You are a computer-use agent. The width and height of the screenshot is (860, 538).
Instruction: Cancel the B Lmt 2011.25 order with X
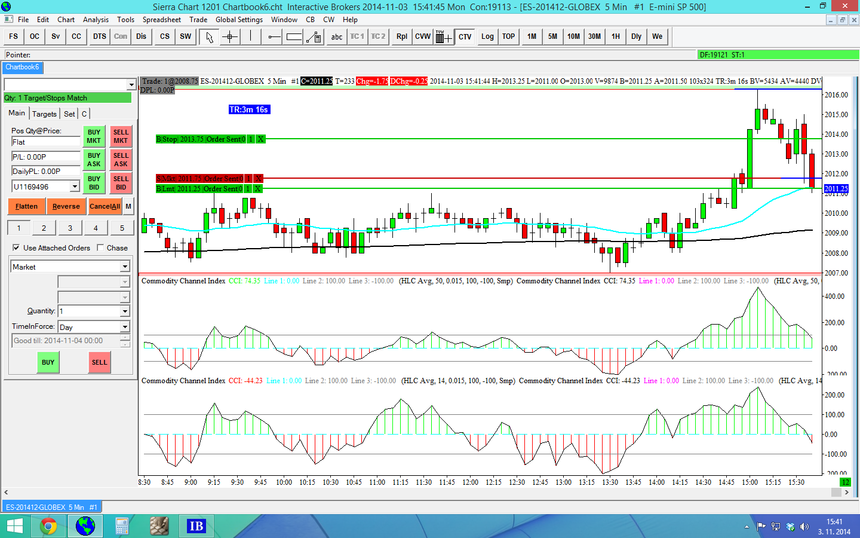coord(257,189)
